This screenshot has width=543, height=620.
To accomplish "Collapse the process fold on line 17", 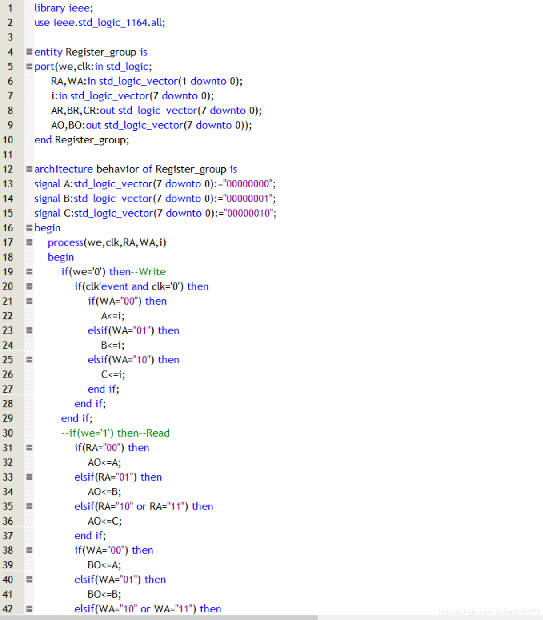I will tap(29, 242).
